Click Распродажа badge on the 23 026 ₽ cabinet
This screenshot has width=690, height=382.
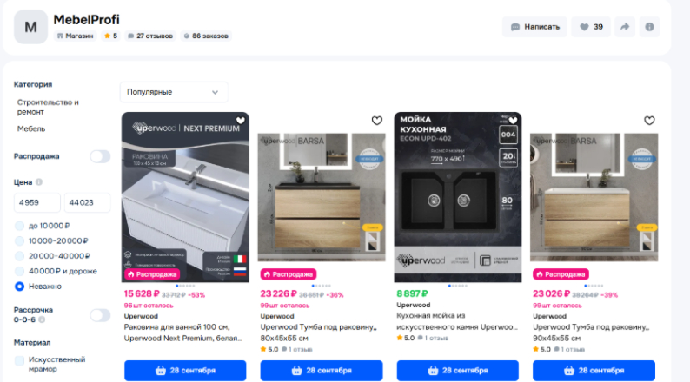[561, 274]
